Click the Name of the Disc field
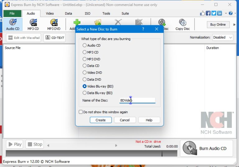Image resolution: width=239 pixels, height=167 pixels. (137, 101)
